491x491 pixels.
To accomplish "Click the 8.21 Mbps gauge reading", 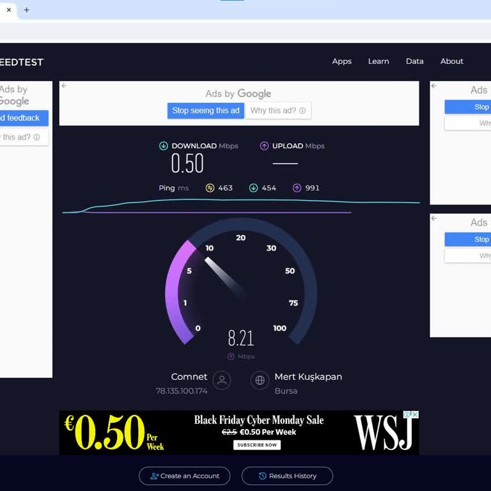I will (241, 338).
